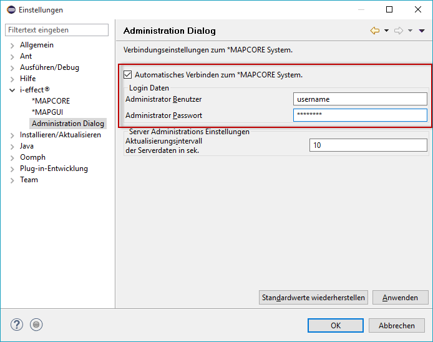433x342 pixels.
Task: Expand the Java preferences node
Action: tap(12, 146)
